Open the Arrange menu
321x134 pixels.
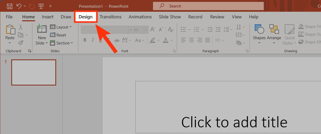pyautogui.click(x=274, y=34)
